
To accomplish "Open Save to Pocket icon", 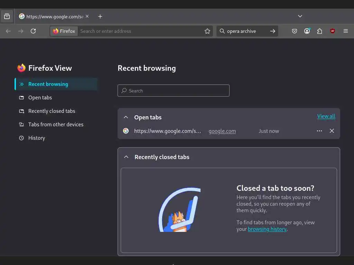I will point(294,31).
